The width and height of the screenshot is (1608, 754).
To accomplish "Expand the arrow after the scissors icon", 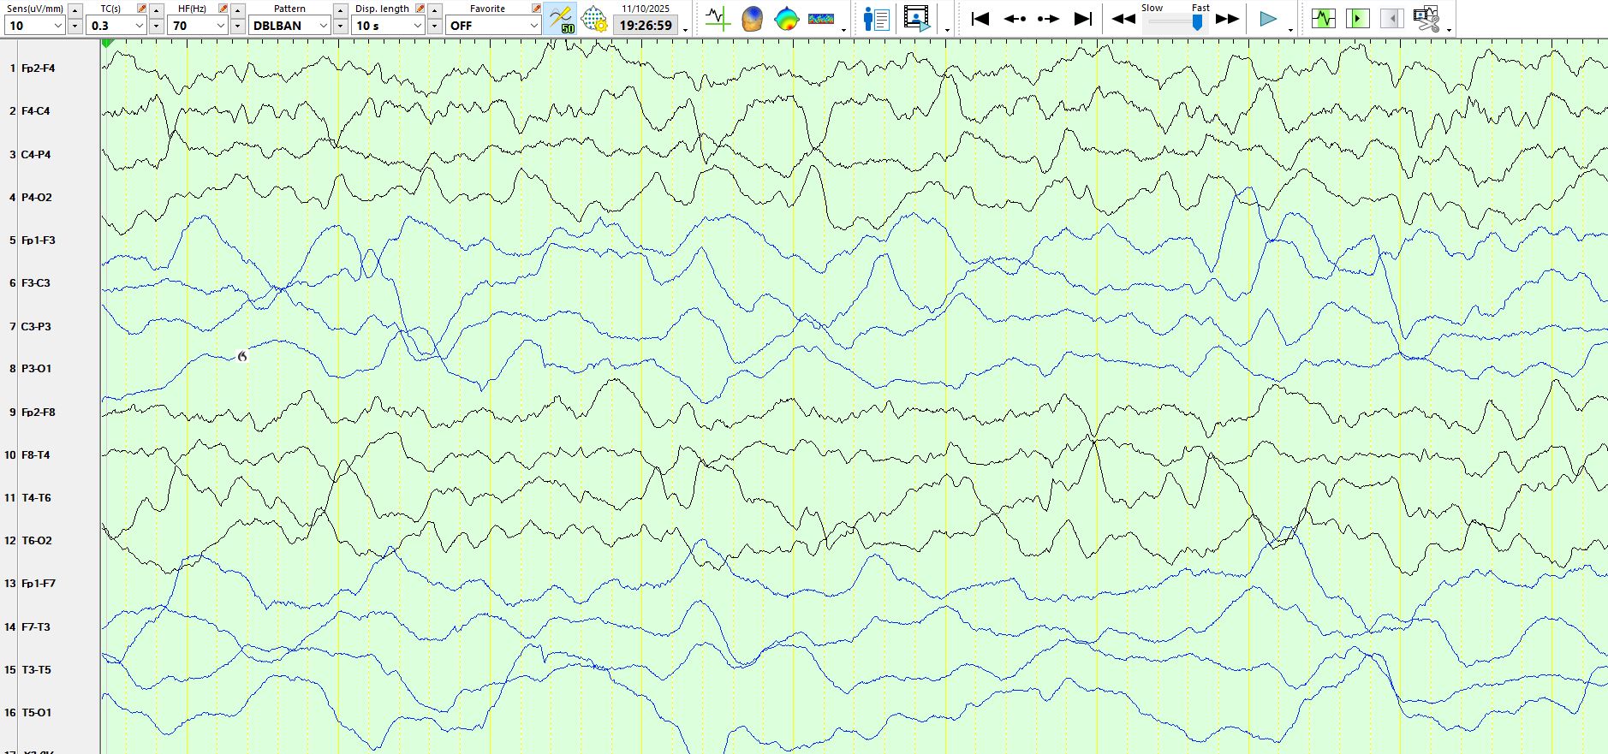I will click(1449, 29).
